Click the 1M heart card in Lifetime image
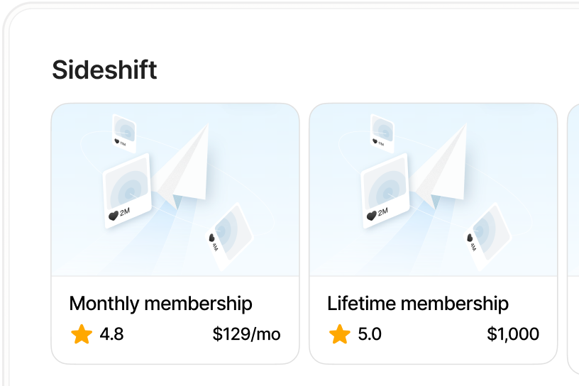Image resolution: width=579 pixels, height=386 pixels. 382,133
